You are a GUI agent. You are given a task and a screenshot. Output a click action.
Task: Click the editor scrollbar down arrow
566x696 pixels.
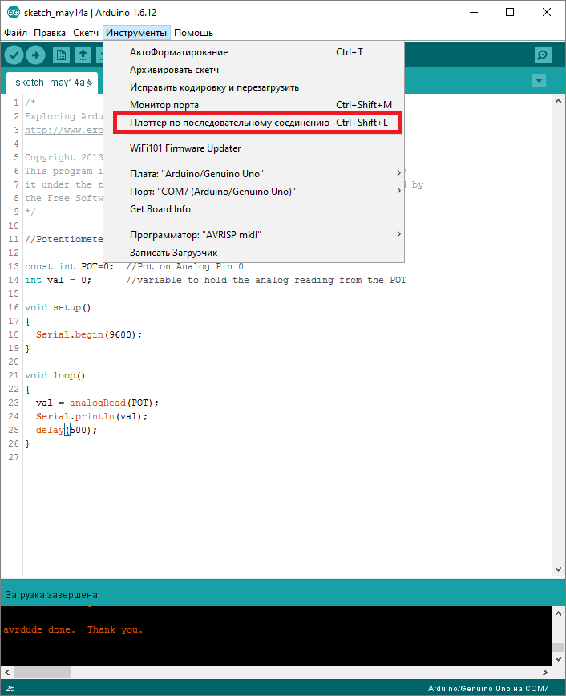pos(559,569)
